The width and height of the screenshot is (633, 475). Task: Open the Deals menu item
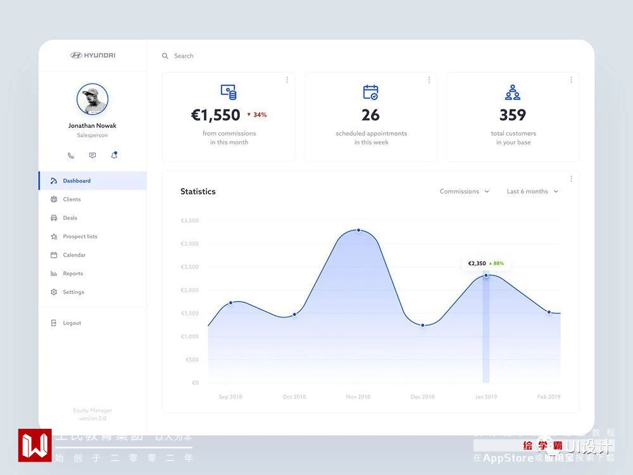(x=93, y=218)
